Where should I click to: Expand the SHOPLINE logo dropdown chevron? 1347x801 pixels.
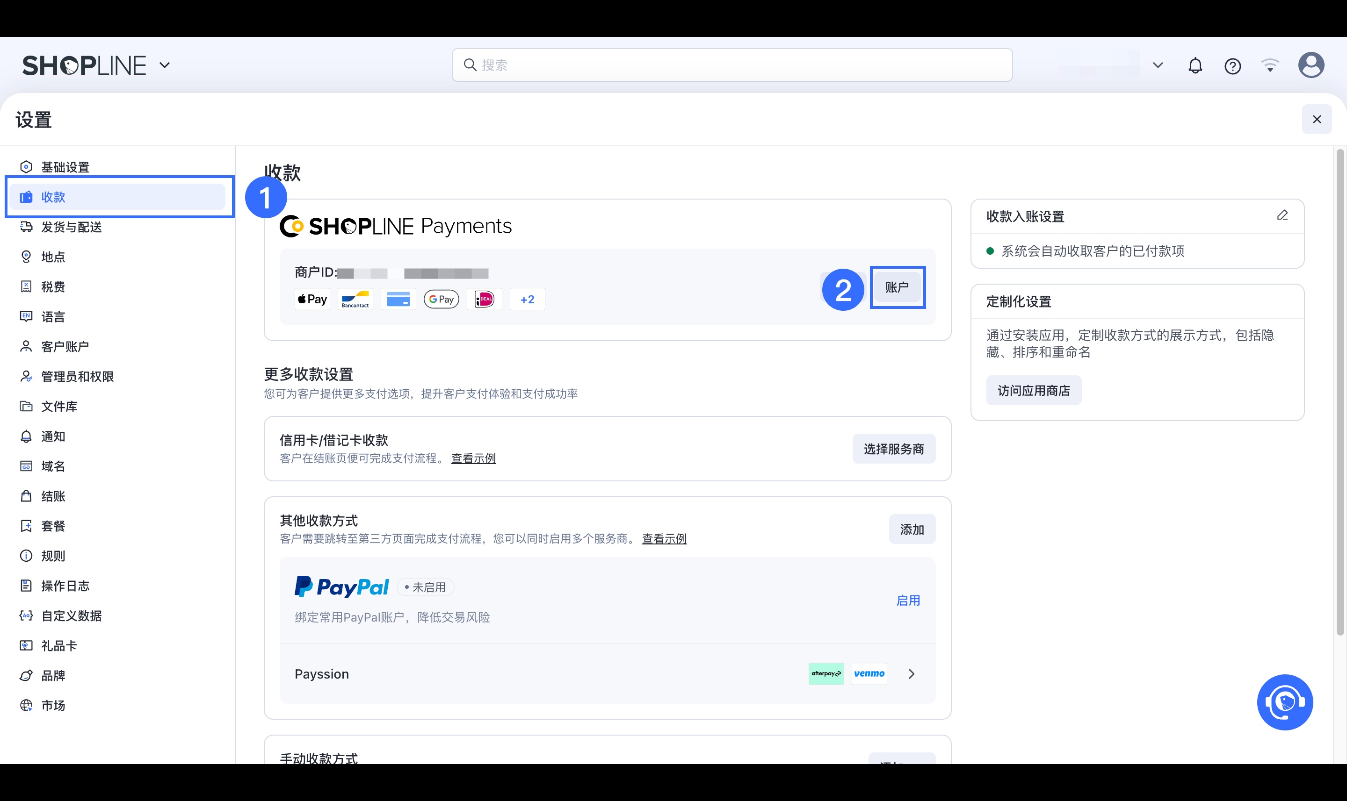[165, 65]
